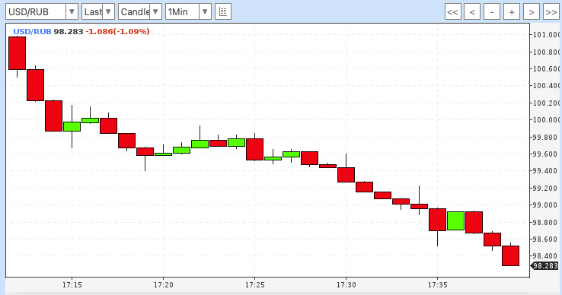Click the 17:25 time axis label
The height and width of the screenshot is (295, 562).
click(x=254, y=285)
